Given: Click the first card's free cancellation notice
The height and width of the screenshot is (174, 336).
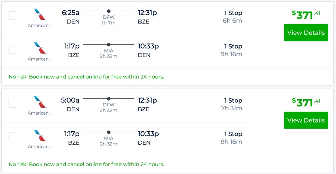Looking at the screenshot, I should [86, 77].
